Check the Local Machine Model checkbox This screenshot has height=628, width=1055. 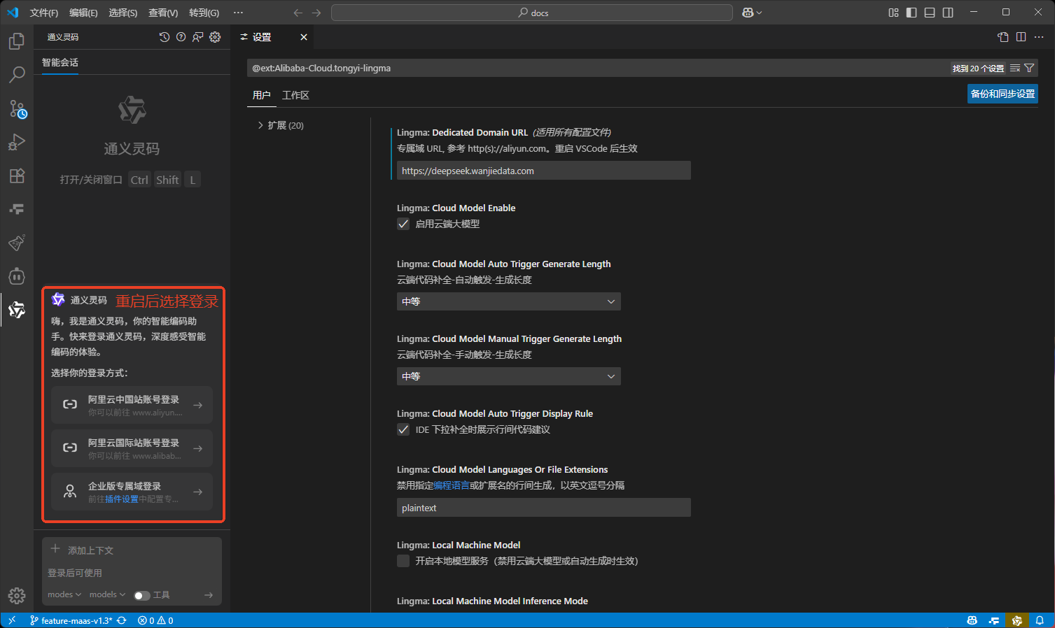click(403, 561)
